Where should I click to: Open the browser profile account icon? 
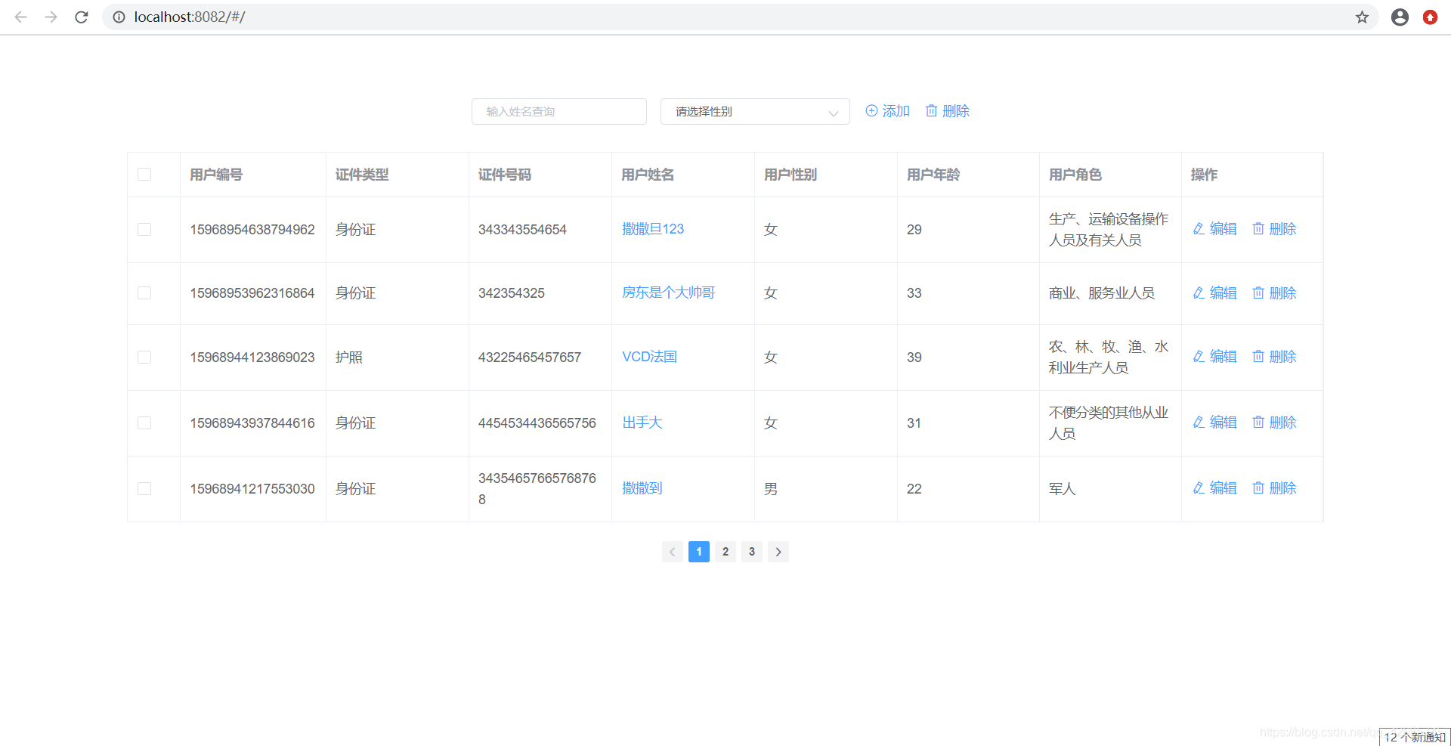[x=1400, y=17]
